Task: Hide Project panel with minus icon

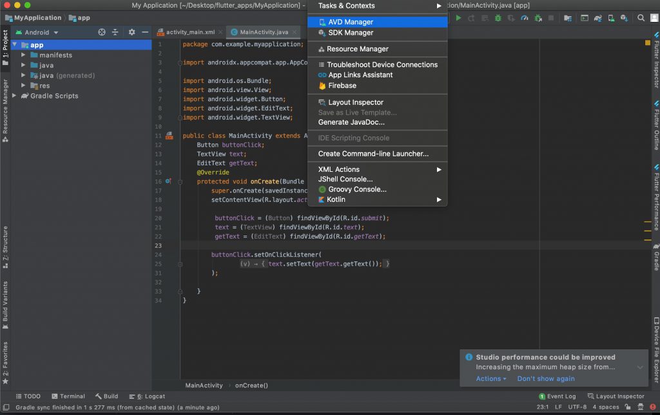Action: [145, 32]
